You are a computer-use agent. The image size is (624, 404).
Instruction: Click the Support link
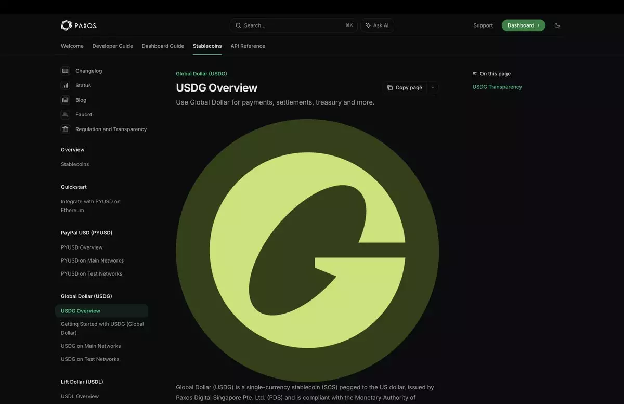tap(483, 25)
